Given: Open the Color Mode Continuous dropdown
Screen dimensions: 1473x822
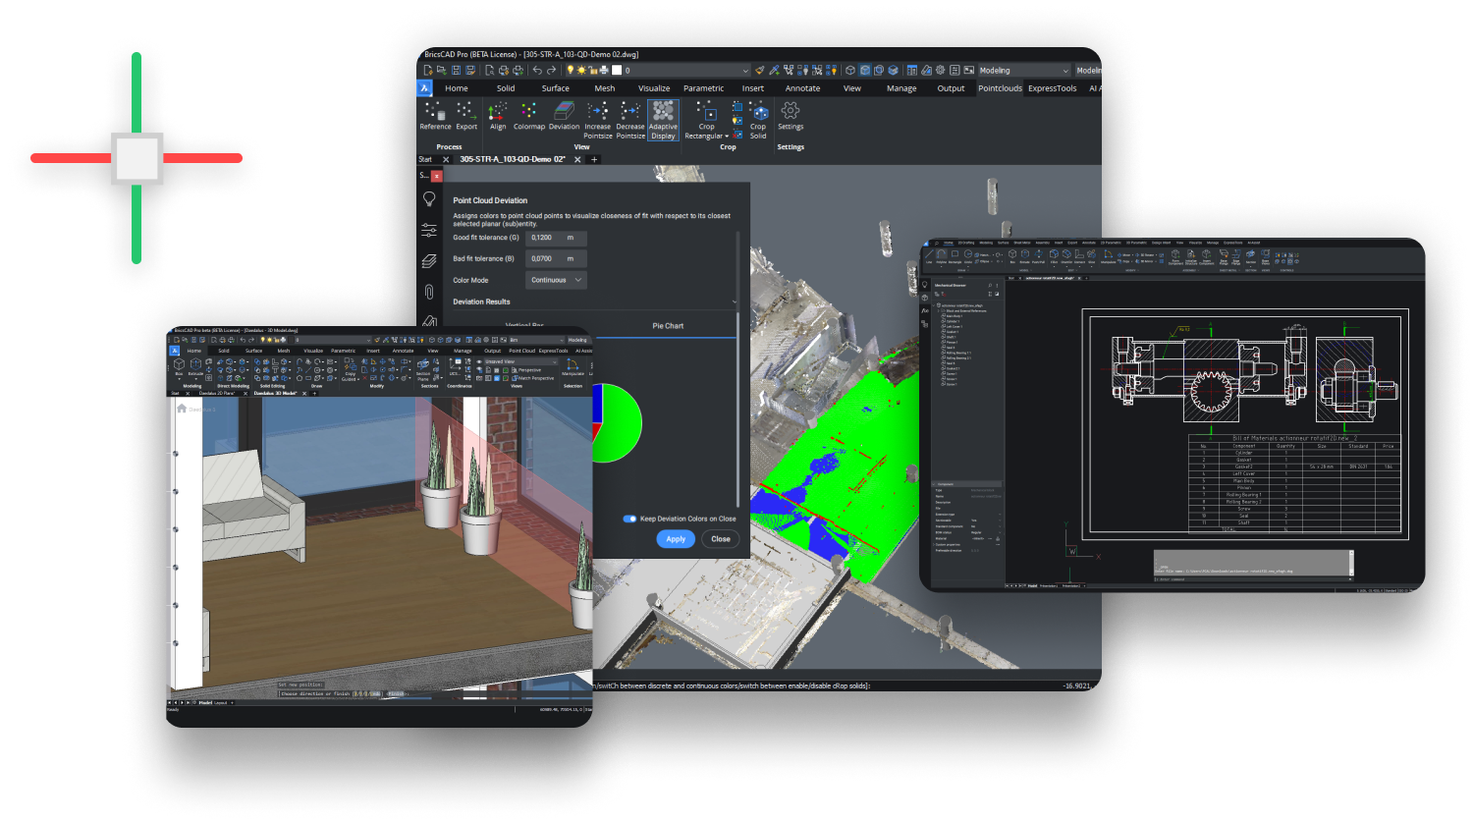Looking at the screenshot, I should [x=557, y=280].
